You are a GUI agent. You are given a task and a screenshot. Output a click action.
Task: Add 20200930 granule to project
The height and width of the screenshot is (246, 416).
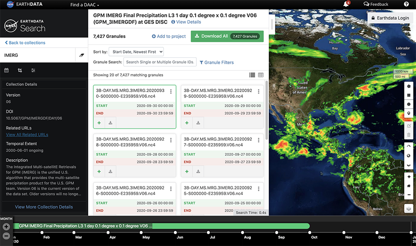99,123
